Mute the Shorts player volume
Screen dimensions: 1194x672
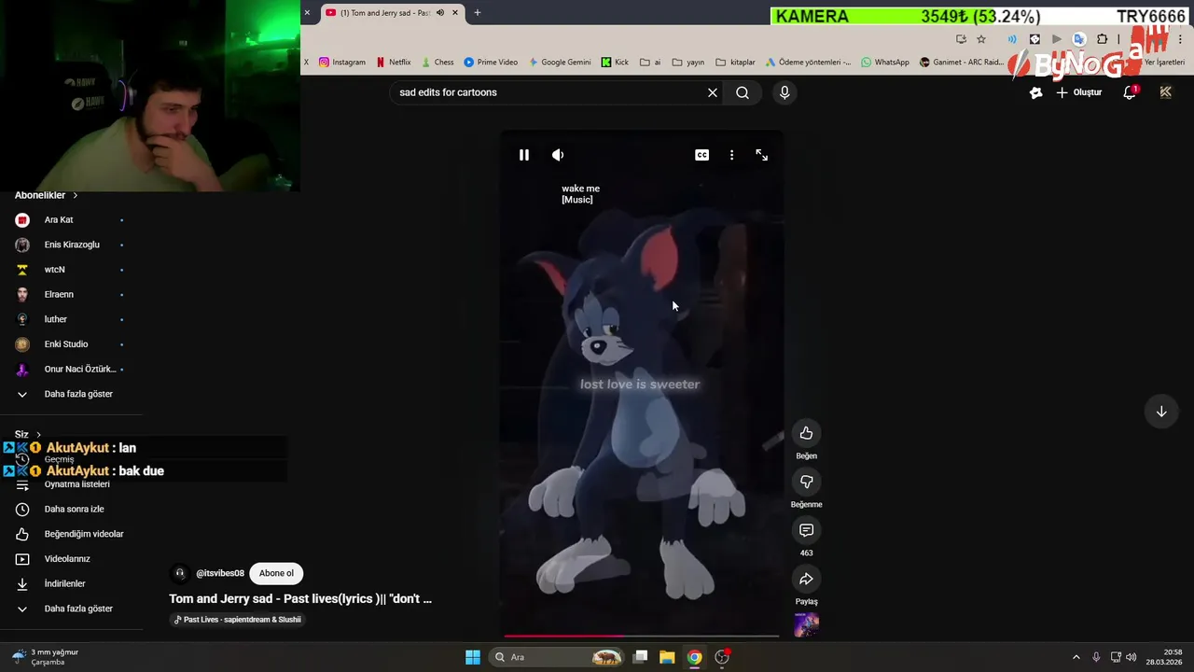pyautogui.click(x=558, y=155)
